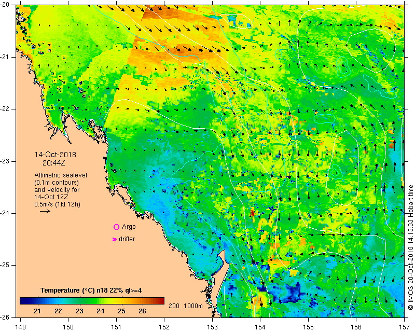The height and width of the screenshot is (332, 415).
Task: Click longitude axis label 157
Action: [x=404, y=327]
